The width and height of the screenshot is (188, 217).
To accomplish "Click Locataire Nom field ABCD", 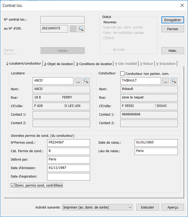I will 61,89.
